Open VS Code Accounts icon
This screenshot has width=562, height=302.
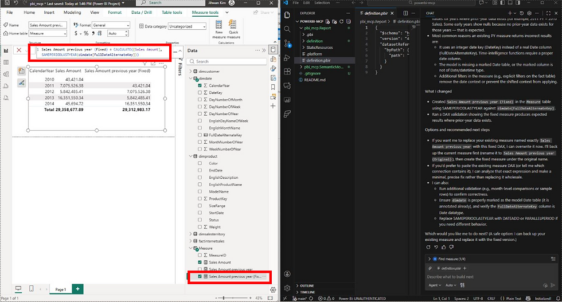coord(287,274)
